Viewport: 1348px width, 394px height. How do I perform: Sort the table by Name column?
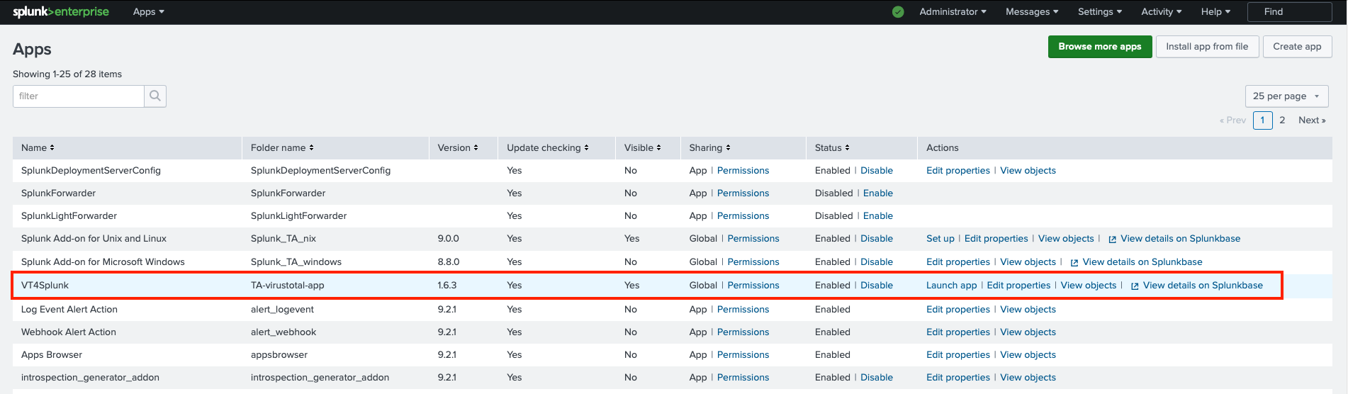[x=38, y=148]
